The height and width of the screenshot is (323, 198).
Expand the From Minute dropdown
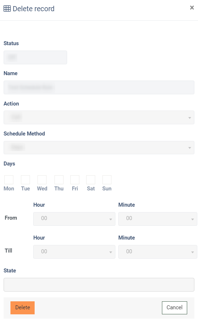click(158, 219)
